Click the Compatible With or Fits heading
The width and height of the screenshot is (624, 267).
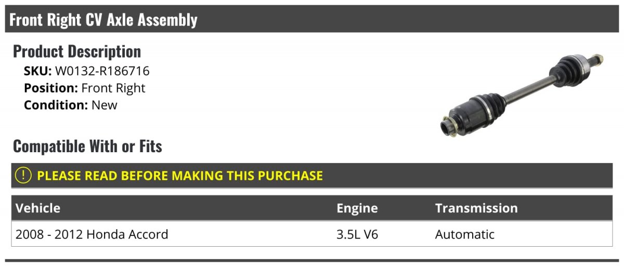[87, 146]
